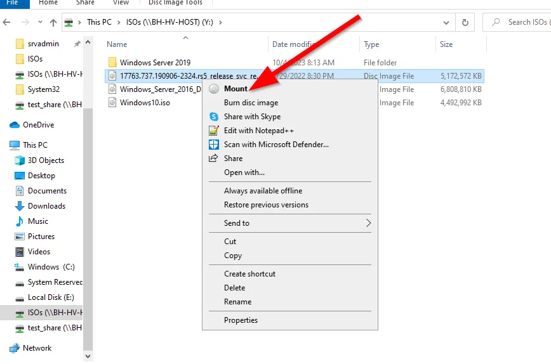This screenshot has width=551, height=364.
Task: Open the recent locations dropdown arrow
Action: (40, 22)
